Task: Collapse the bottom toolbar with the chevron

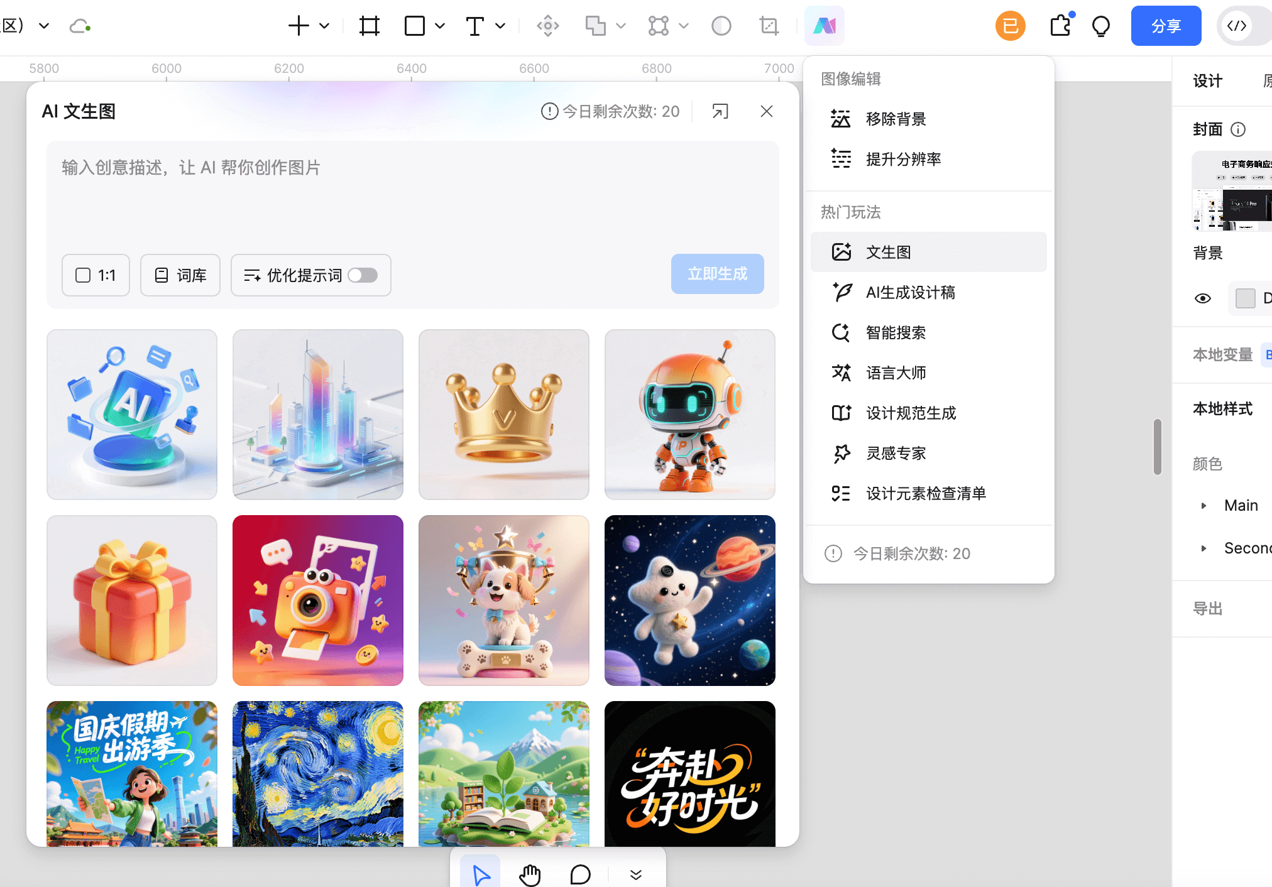Action: click(x=636, y=873)
